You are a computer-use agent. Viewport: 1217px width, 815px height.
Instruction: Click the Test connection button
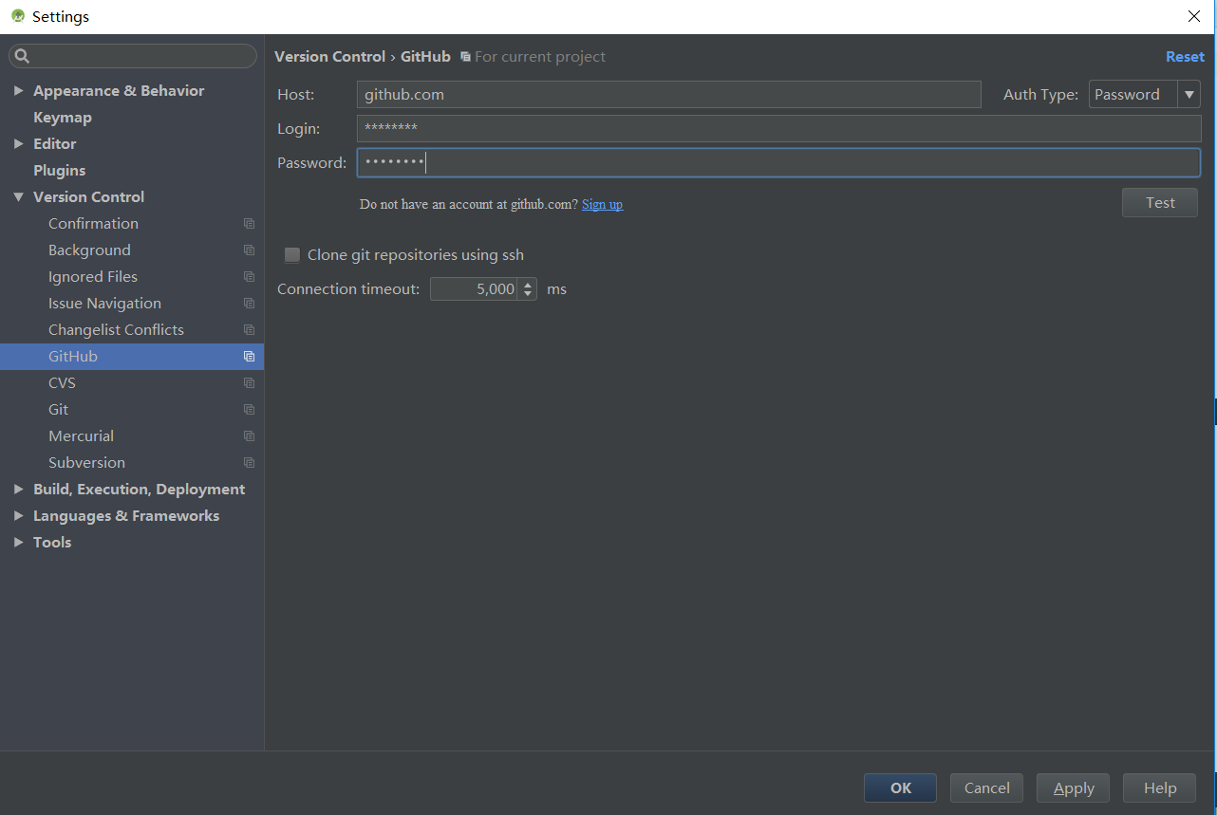1159,203
